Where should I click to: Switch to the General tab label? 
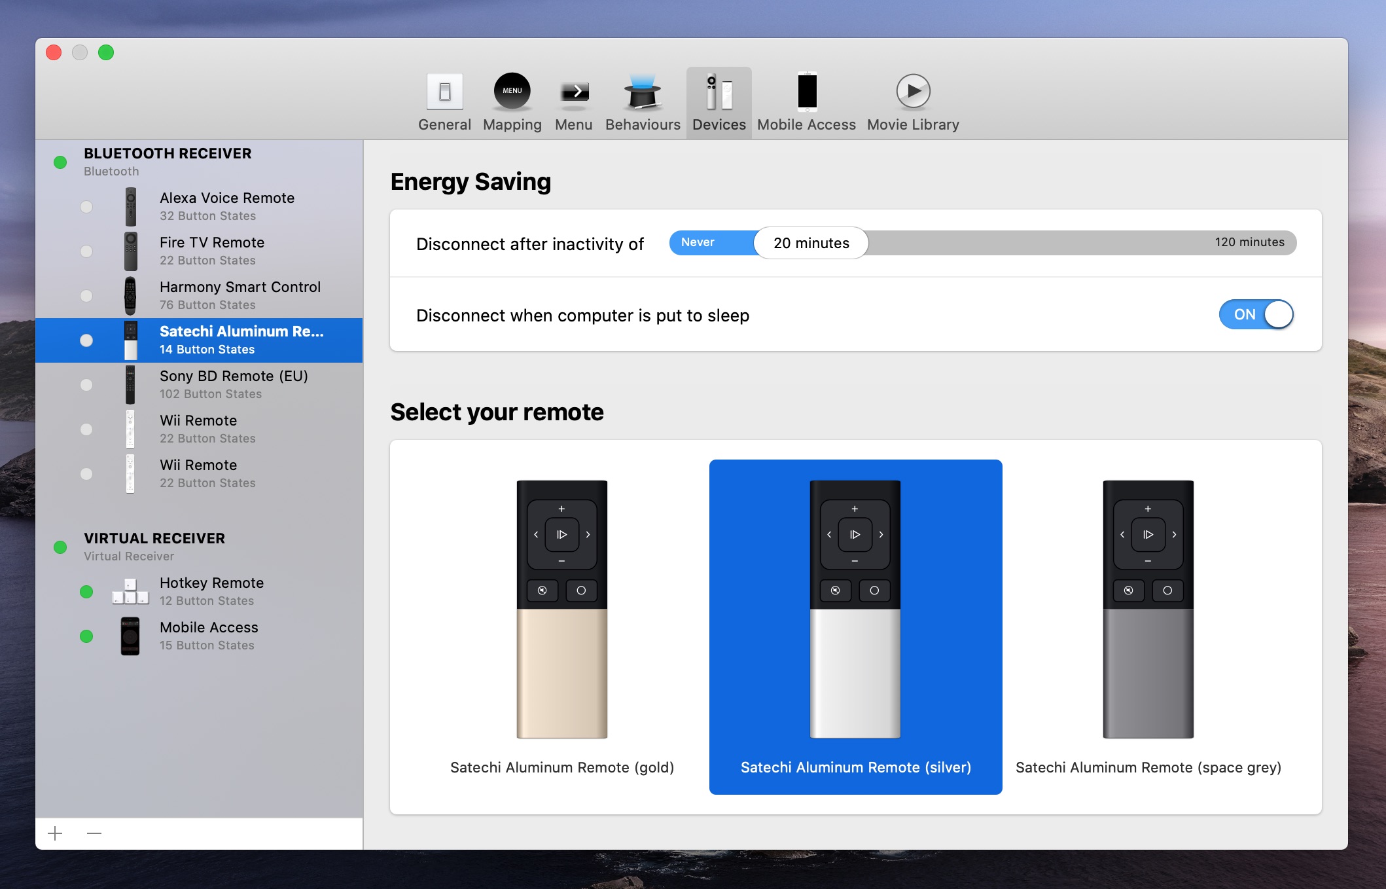coord(444,124)
